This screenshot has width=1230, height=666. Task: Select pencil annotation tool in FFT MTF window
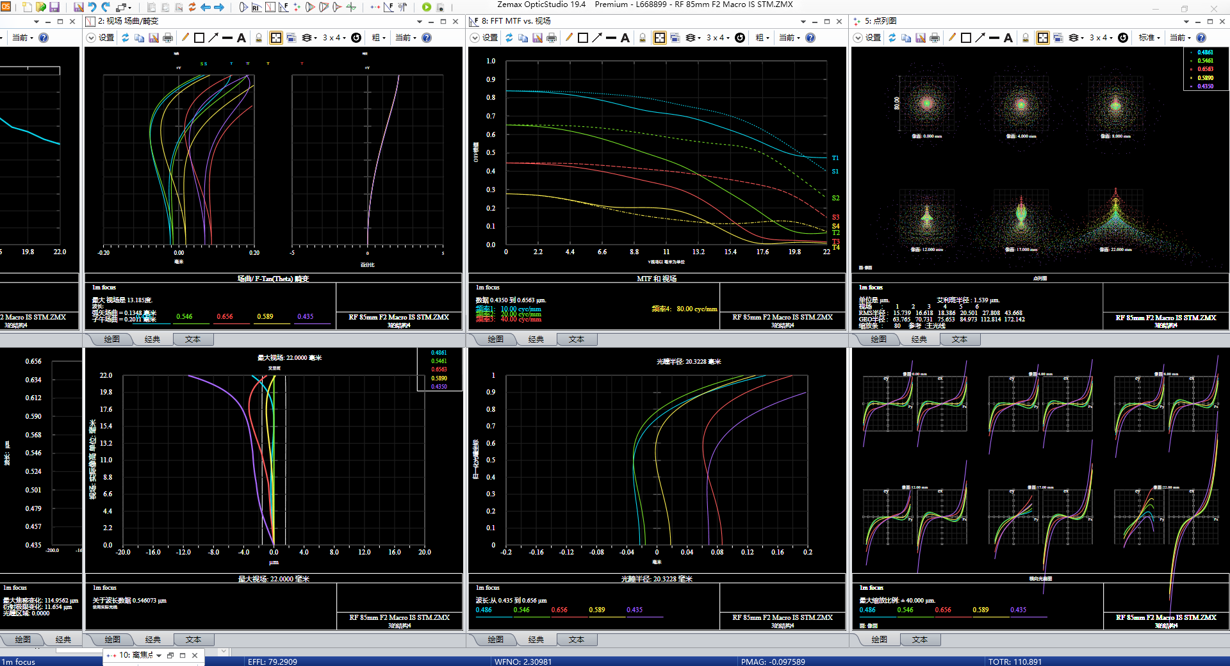(x=569, y=38)
